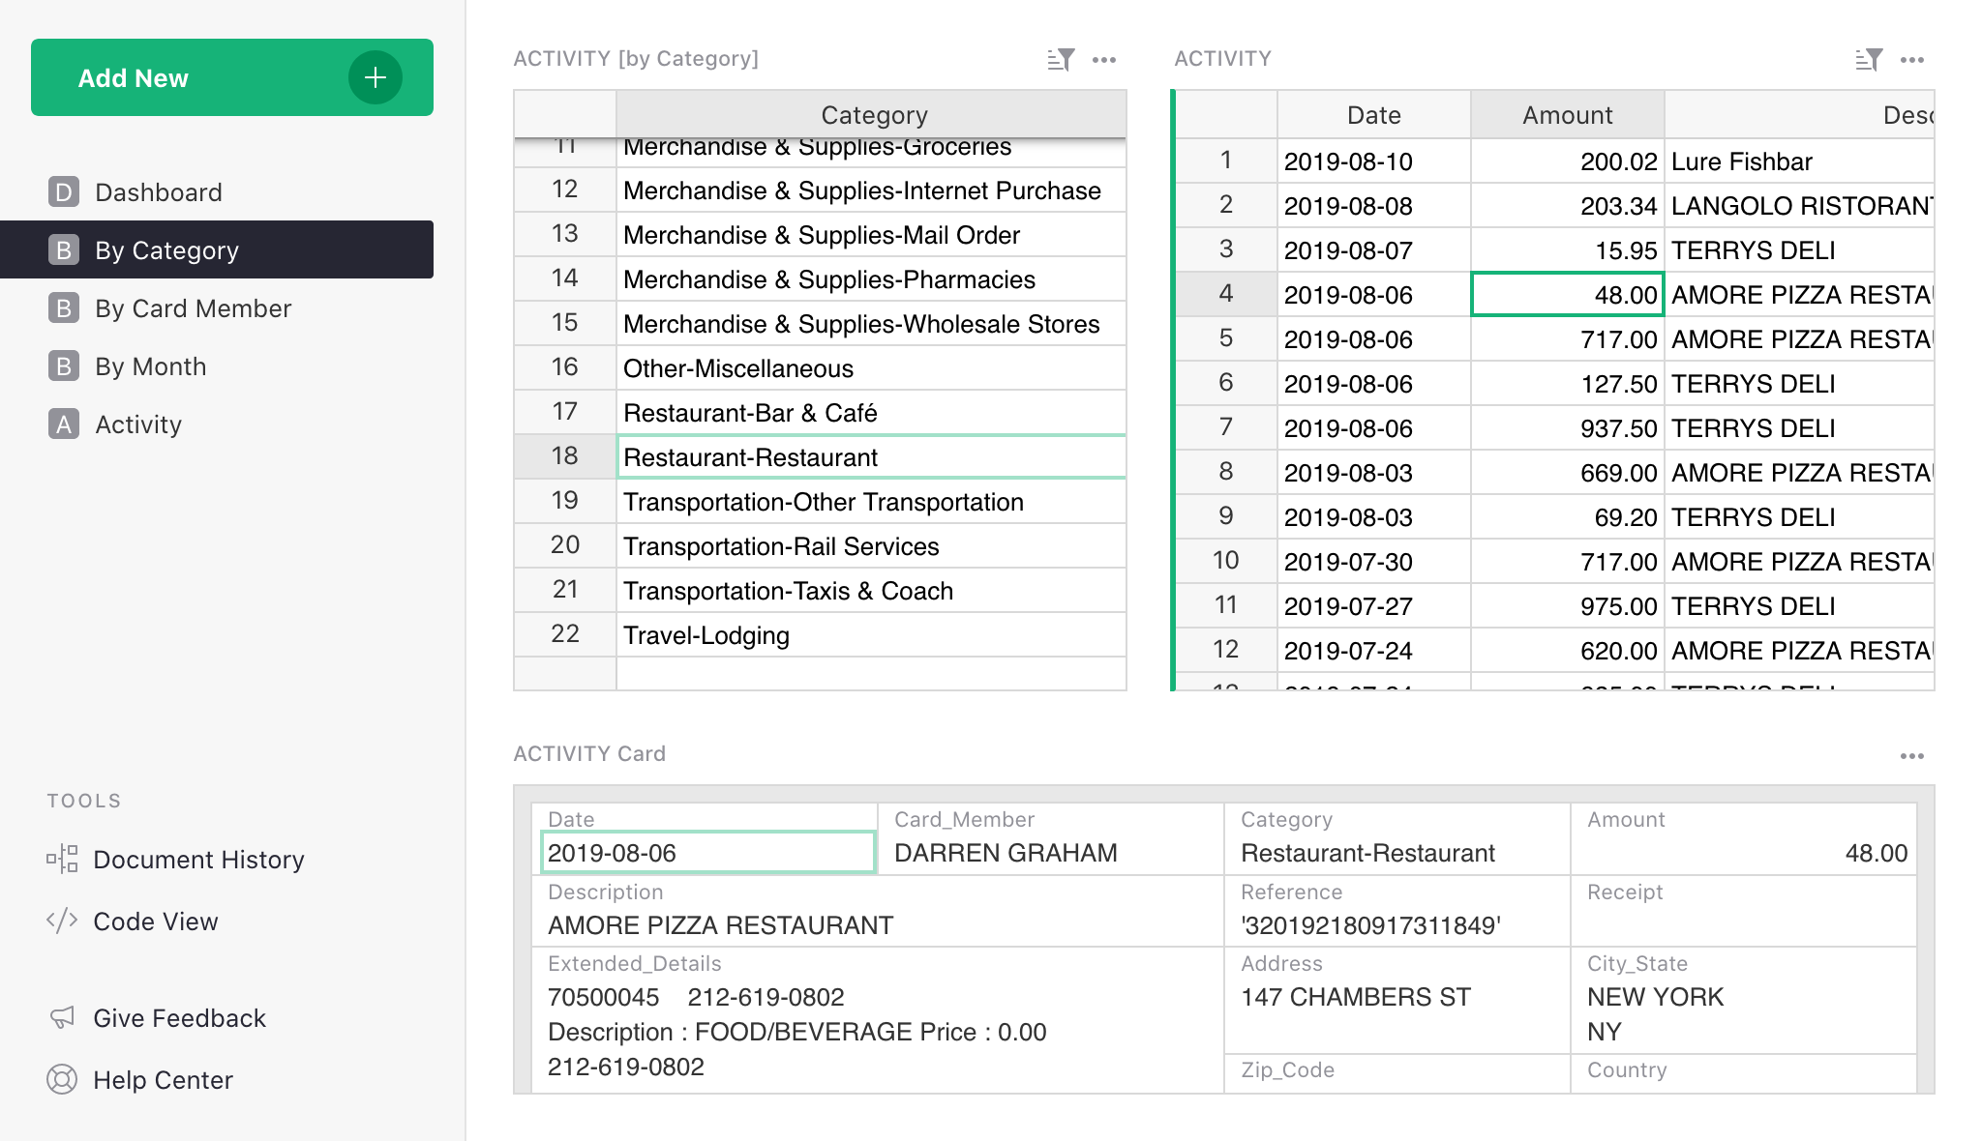Select the Lure Fishbar description cell

[1798, 161]
